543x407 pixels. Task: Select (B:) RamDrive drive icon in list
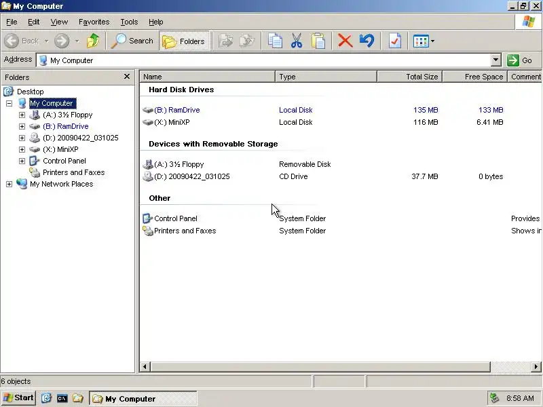click(x=148, y=110)
